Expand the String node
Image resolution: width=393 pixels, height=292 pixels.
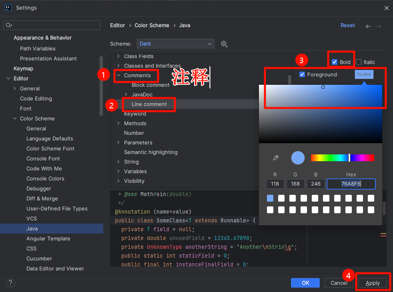[118, 162]
